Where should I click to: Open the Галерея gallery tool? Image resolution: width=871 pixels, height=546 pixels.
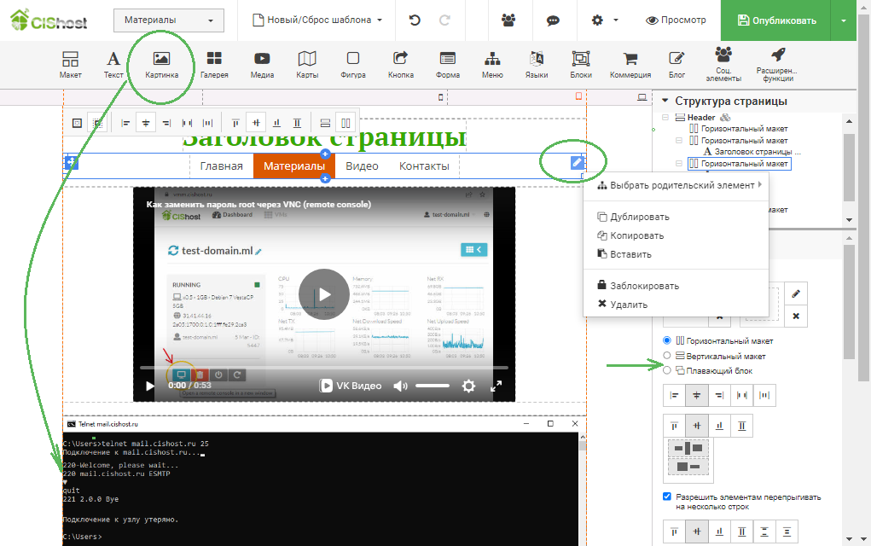tap(214, 64)
